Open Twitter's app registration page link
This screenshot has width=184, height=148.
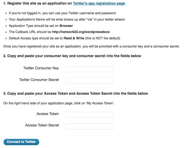(x=99, y=4)
